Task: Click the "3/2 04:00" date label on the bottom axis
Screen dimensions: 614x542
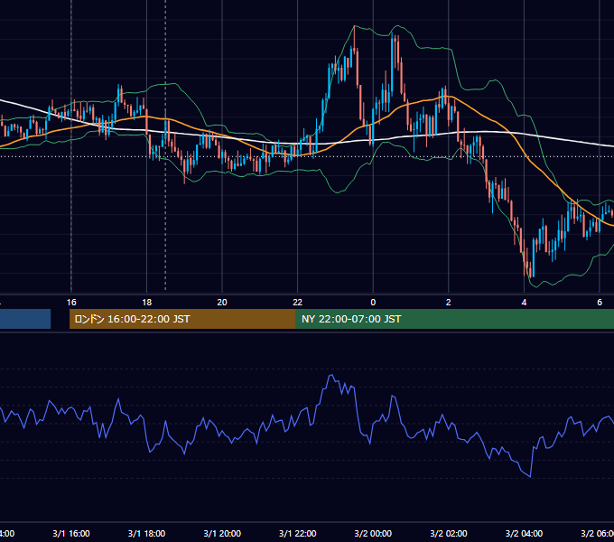Action: click(524, 533)
